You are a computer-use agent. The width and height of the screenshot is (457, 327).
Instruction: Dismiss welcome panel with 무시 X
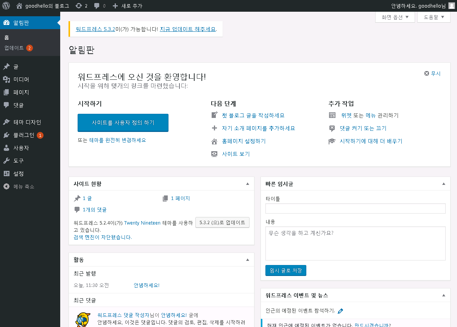(x=432, y=74)
